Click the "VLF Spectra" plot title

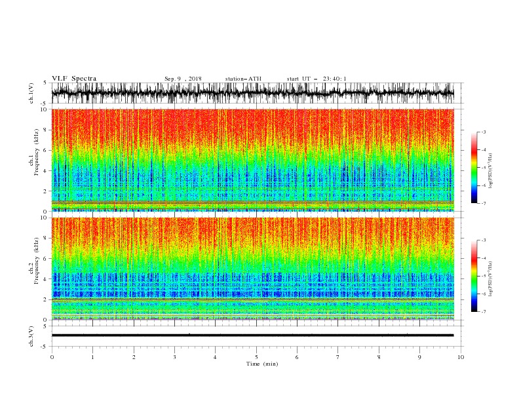(x=74, y=79)
